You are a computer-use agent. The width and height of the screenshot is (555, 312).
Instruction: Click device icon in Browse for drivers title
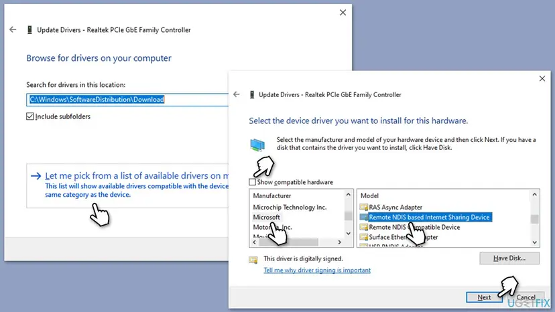coord(29,30)
